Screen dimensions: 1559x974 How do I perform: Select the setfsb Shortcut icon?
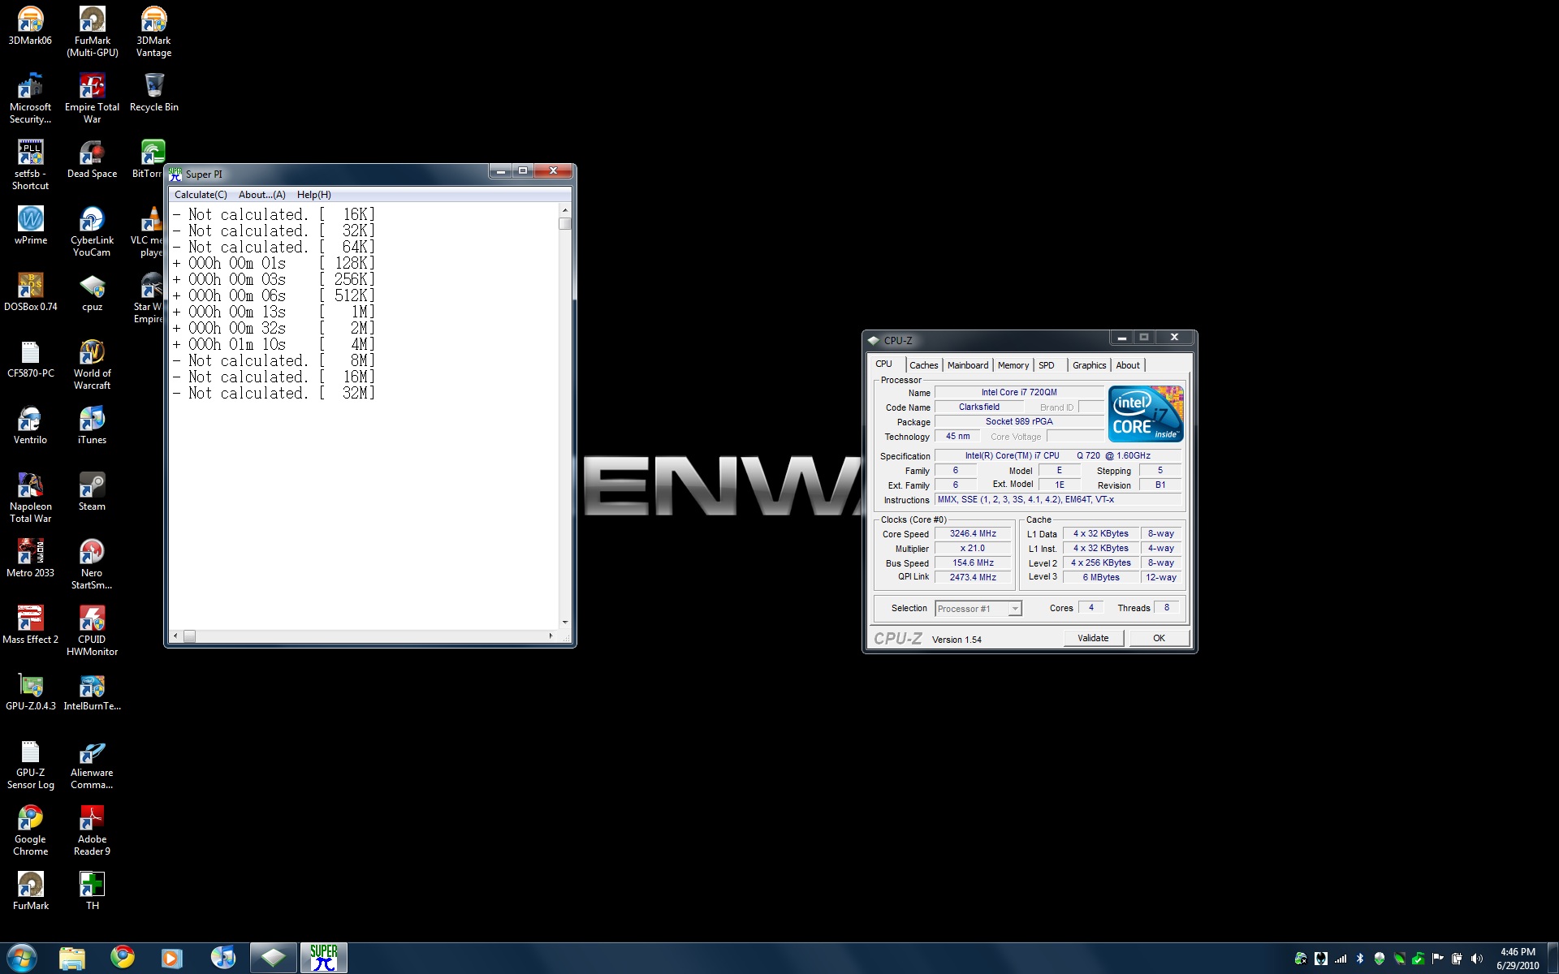pos(30,165)
